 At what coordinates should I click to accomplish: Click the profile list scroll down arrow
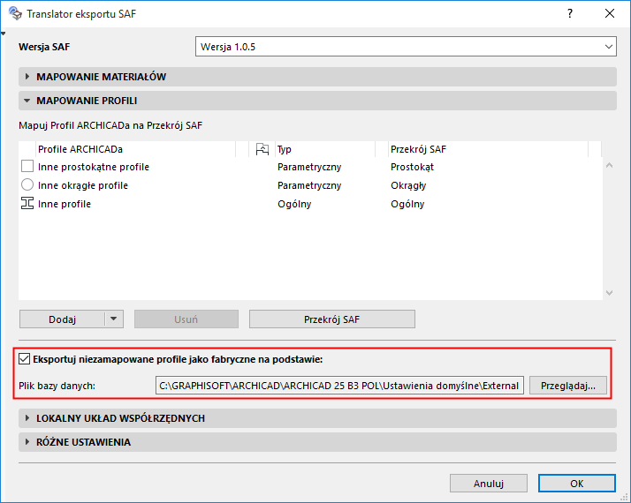click(609, 293)
